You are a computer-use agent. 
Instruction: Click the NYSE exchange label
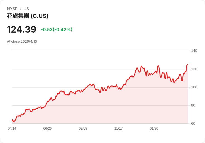tap(12, 9)
